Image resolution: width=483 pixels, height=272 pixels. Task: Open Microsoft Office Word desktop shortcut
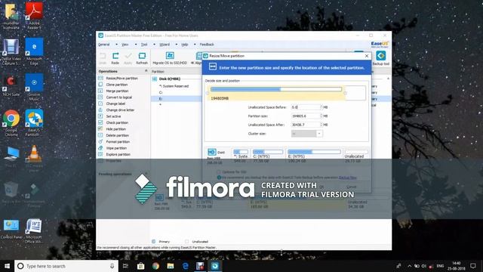34,231
